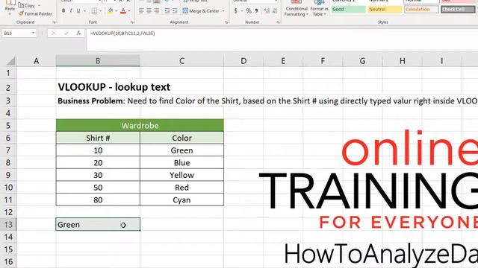Select the cell containing Cyan

click(x=181, y=200)
